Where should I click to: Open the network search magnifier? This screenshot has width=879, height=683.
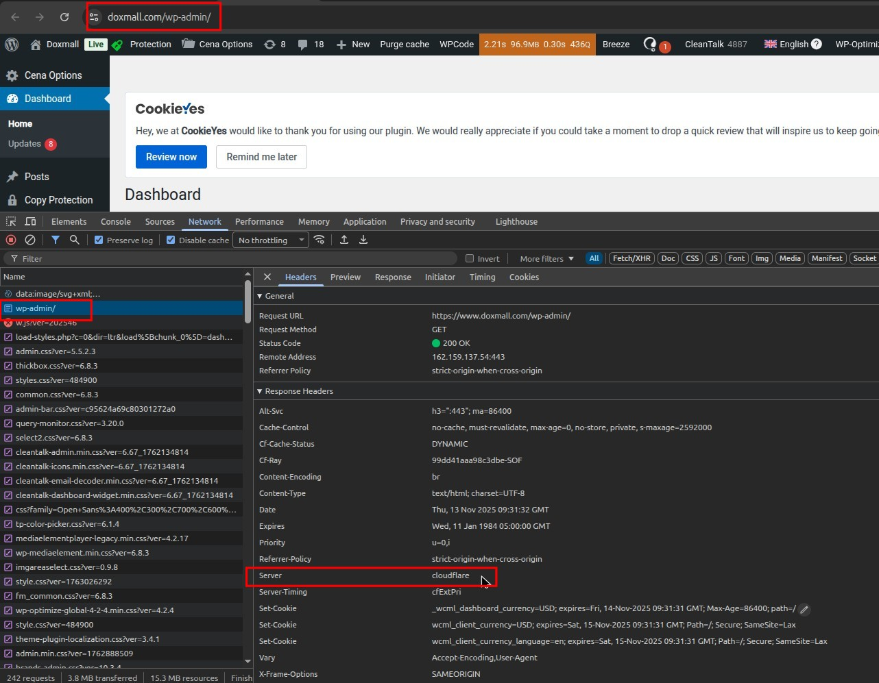pyautogui.click(x=75, y=240)
